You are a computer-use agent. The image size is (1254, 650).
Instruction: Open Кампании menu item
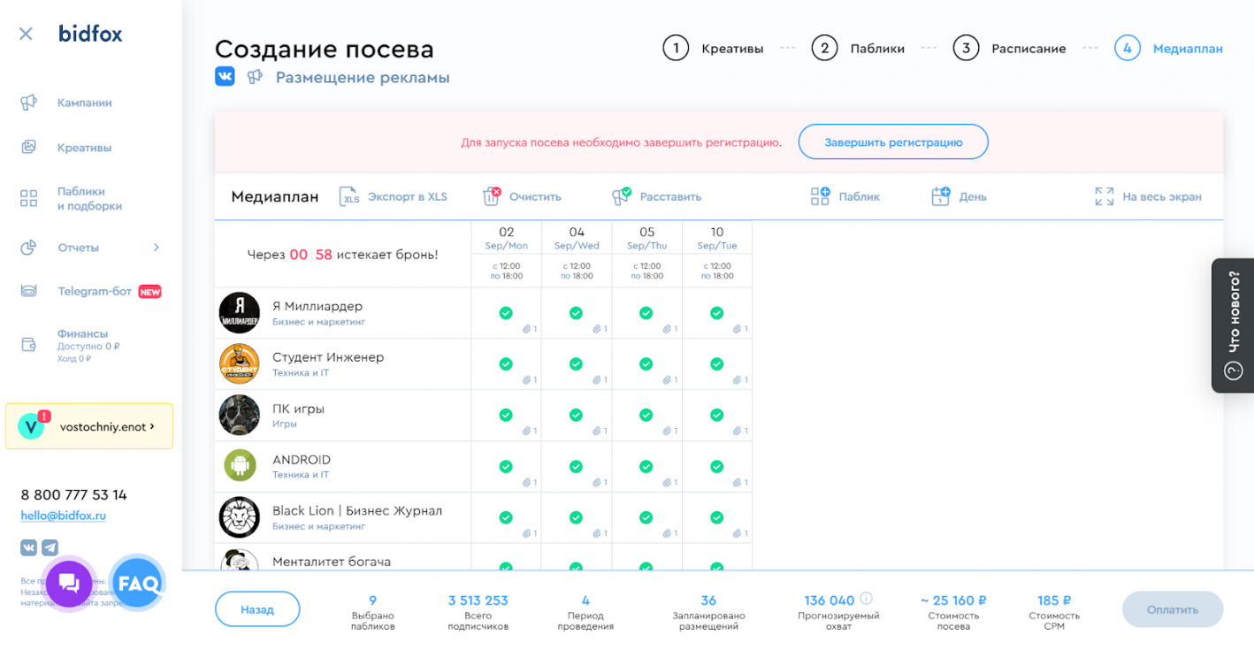tap(85, 103)
